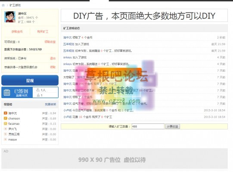Click the calendar sign-in icon
This screenshot has width=233, height=172.
click(x=7, y=92)
